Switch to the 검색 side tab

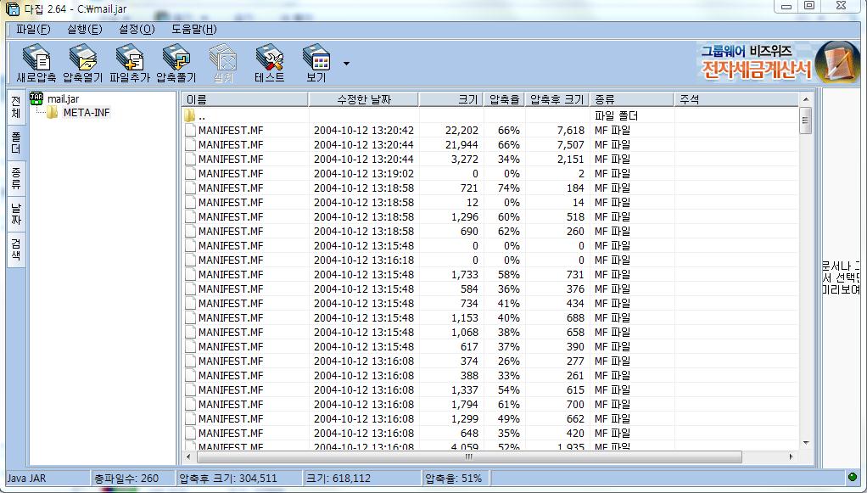[16, 249]
